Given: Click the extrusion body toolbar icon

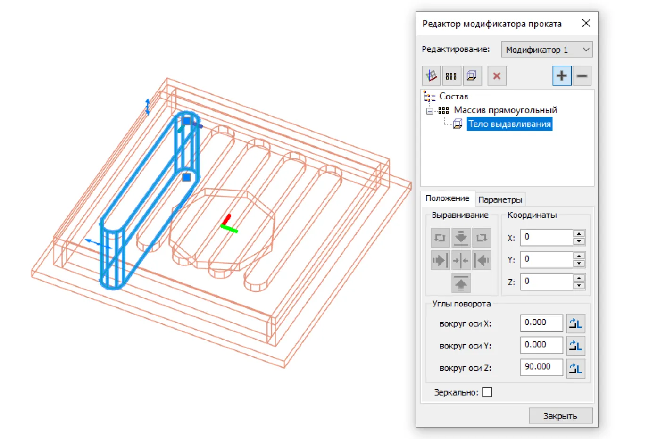Looking at the screenshot, I should tap(472, 76).
